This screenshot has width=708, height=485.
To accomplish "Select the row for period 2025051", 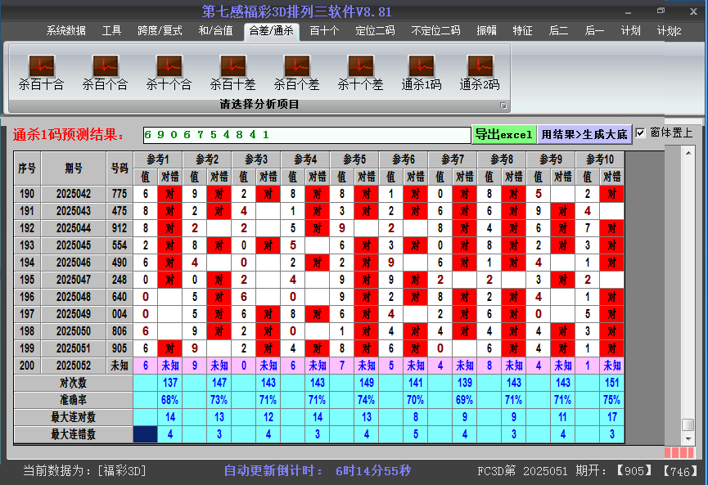I will point(318,348).
